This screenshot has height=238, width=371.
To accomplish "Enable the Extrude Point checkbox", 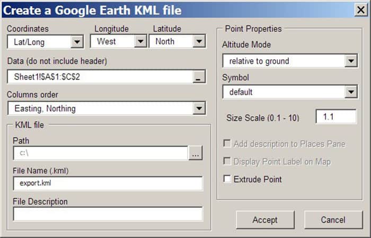I will tap(227, 179).
